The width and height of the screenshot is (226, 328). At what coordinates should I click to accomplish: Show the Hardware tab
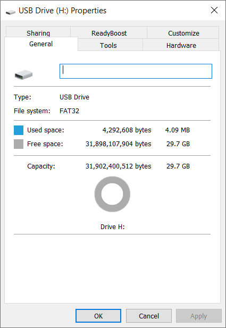(181, 45)
